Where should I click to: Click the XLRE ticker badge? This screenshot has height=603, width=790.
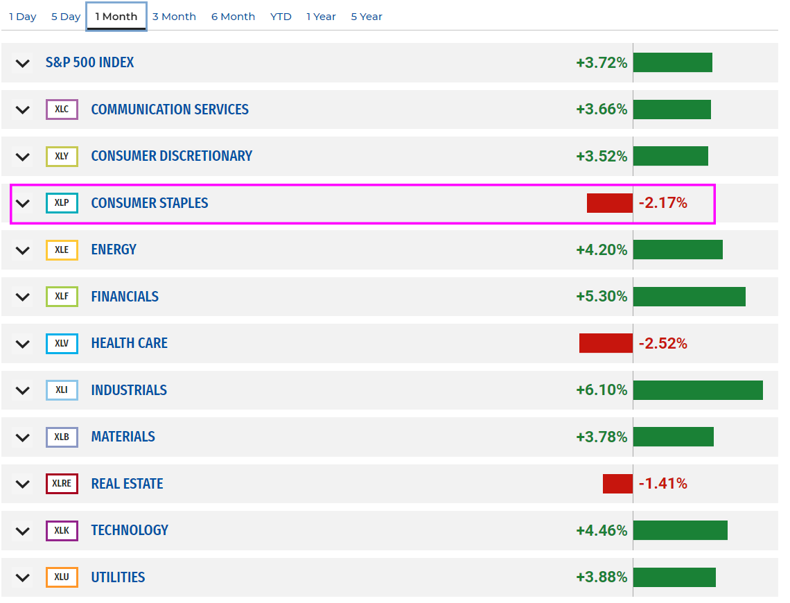click(x=62, y=484)
